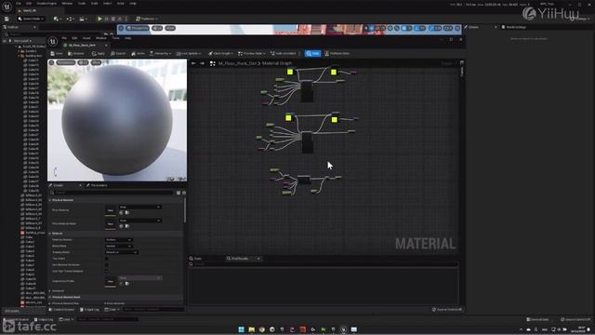Open Windows Start from the taskbar

[242, 329]
